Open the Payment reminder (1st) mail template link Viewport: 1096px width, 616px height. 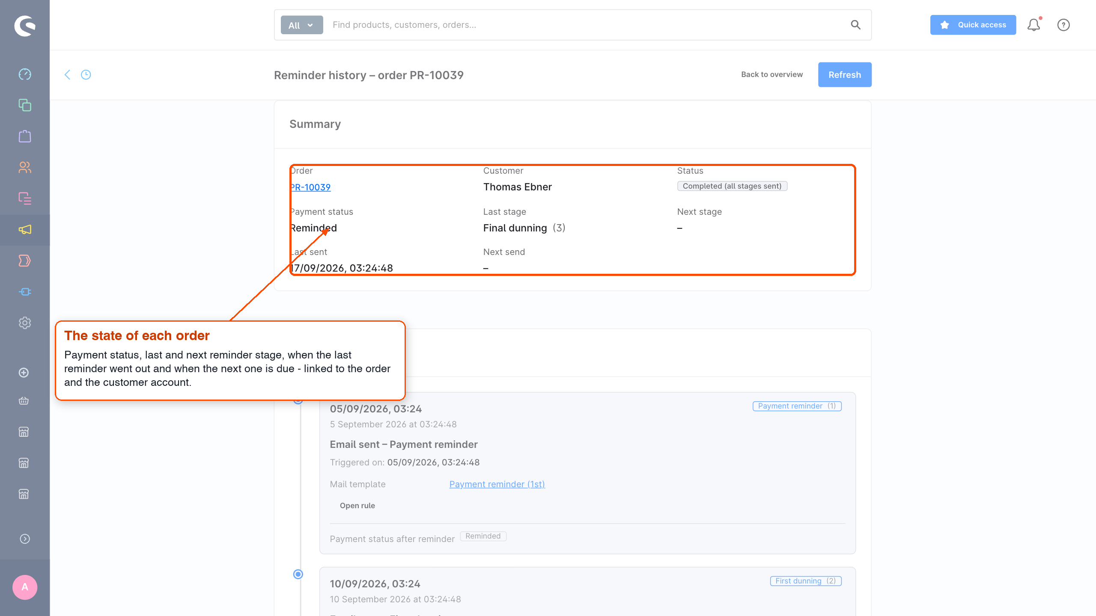pos(497,484)
